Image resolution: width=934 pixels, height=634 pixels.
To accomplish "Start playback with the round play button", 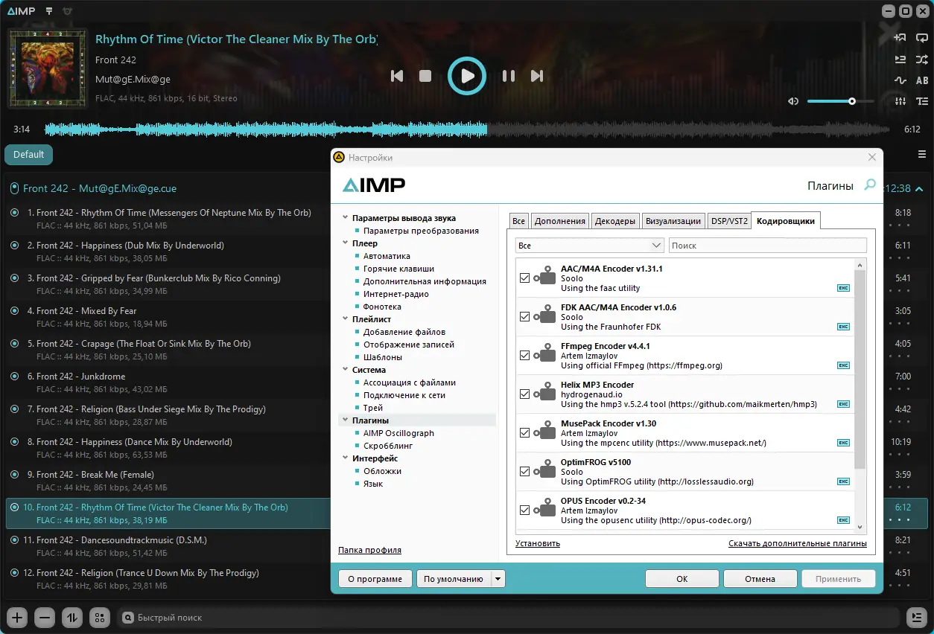I will (467, 76).
